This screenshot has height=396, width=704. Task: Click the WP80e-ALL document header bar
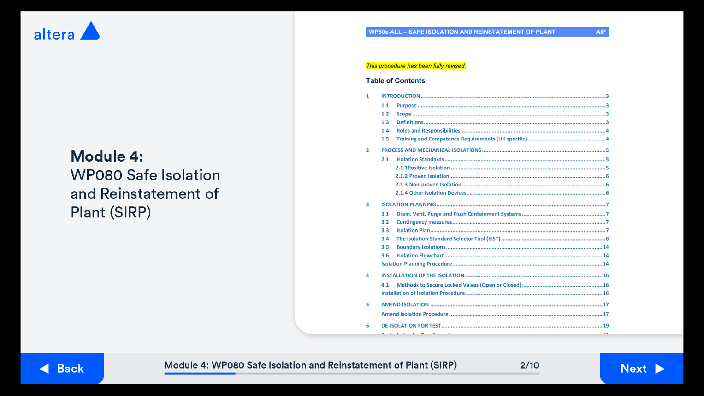[x=487, y=32]
